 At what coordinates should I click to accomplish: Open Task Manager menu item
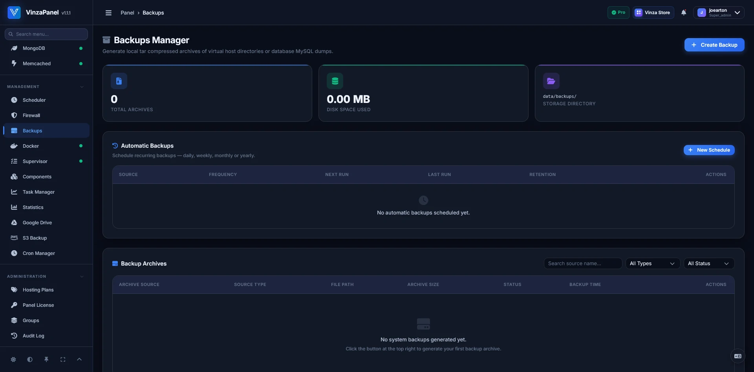pyautogui.click(x=46, y=192)
